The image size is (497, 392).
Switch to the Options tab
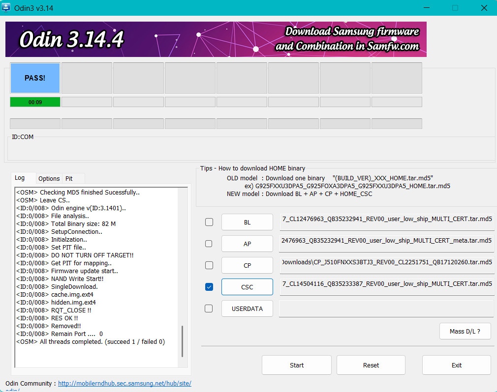(49, 178)
